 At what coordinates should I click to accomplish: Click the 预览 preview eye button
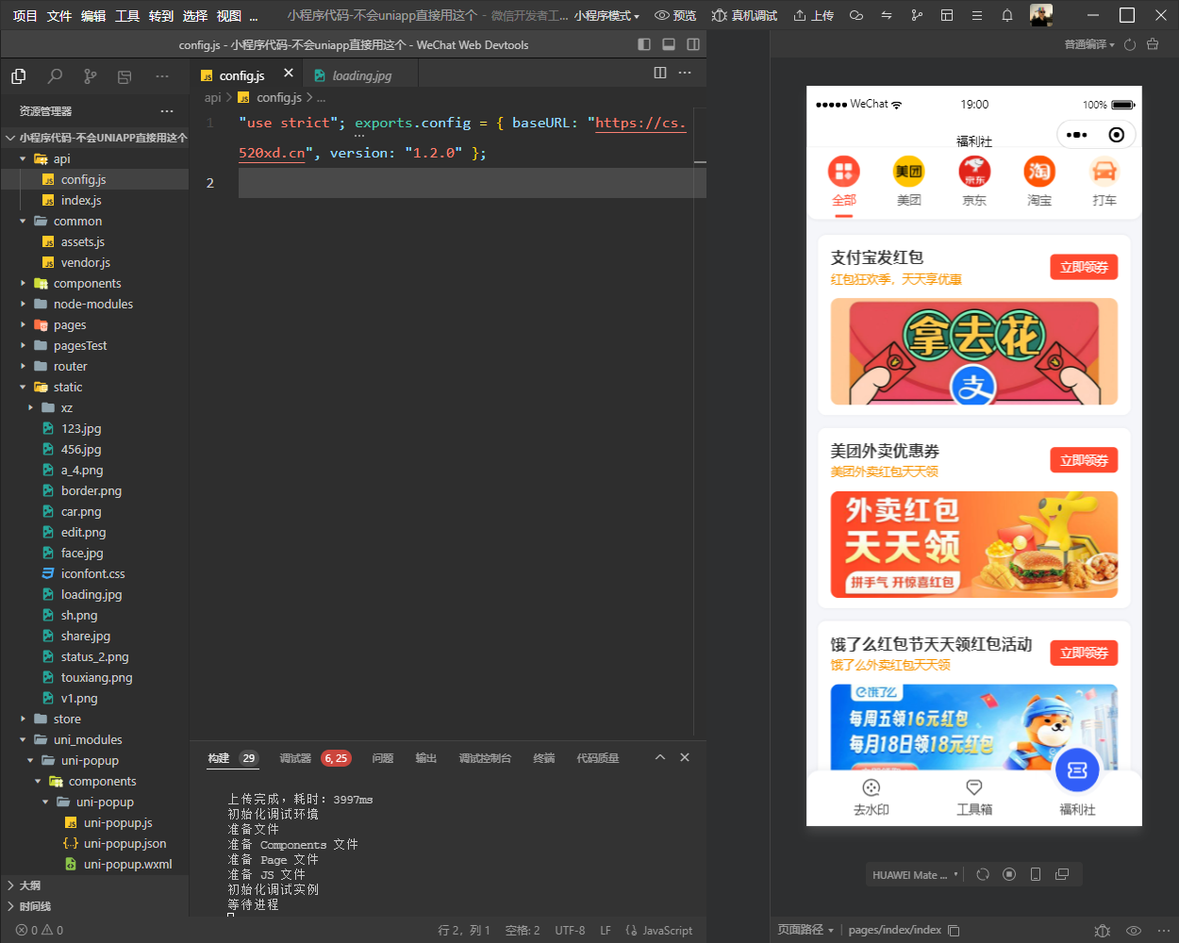point(675,15)
